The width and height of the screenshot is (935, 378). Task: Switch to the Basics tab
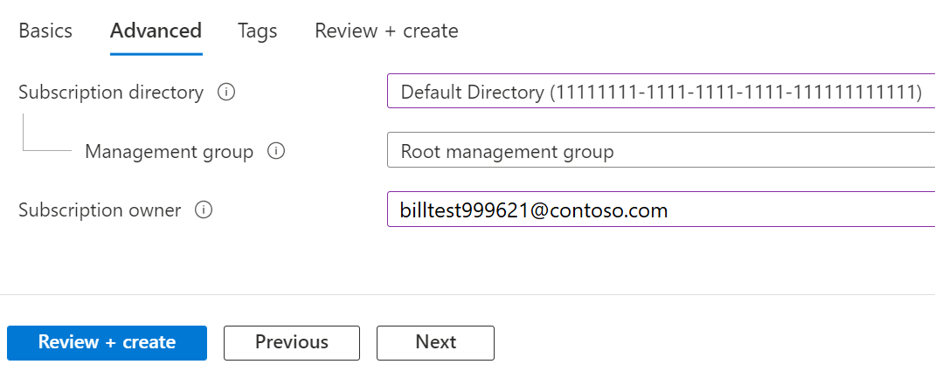(x=45, y=31)
